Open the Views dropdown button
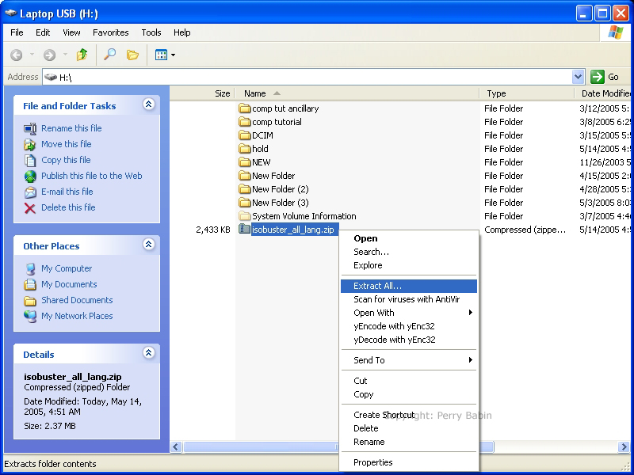Screen dimensions: 634x475 click(165, 55)
